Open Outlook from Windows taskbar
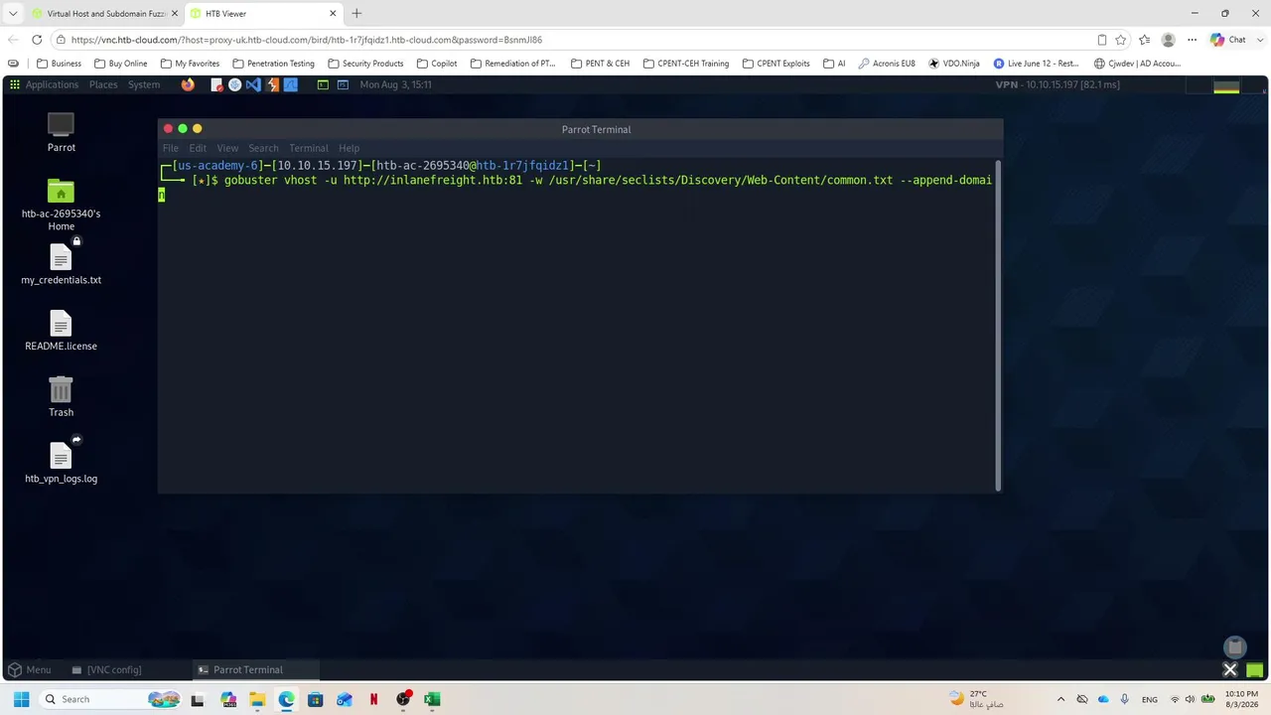The image size is (1271, 715). 345,699
